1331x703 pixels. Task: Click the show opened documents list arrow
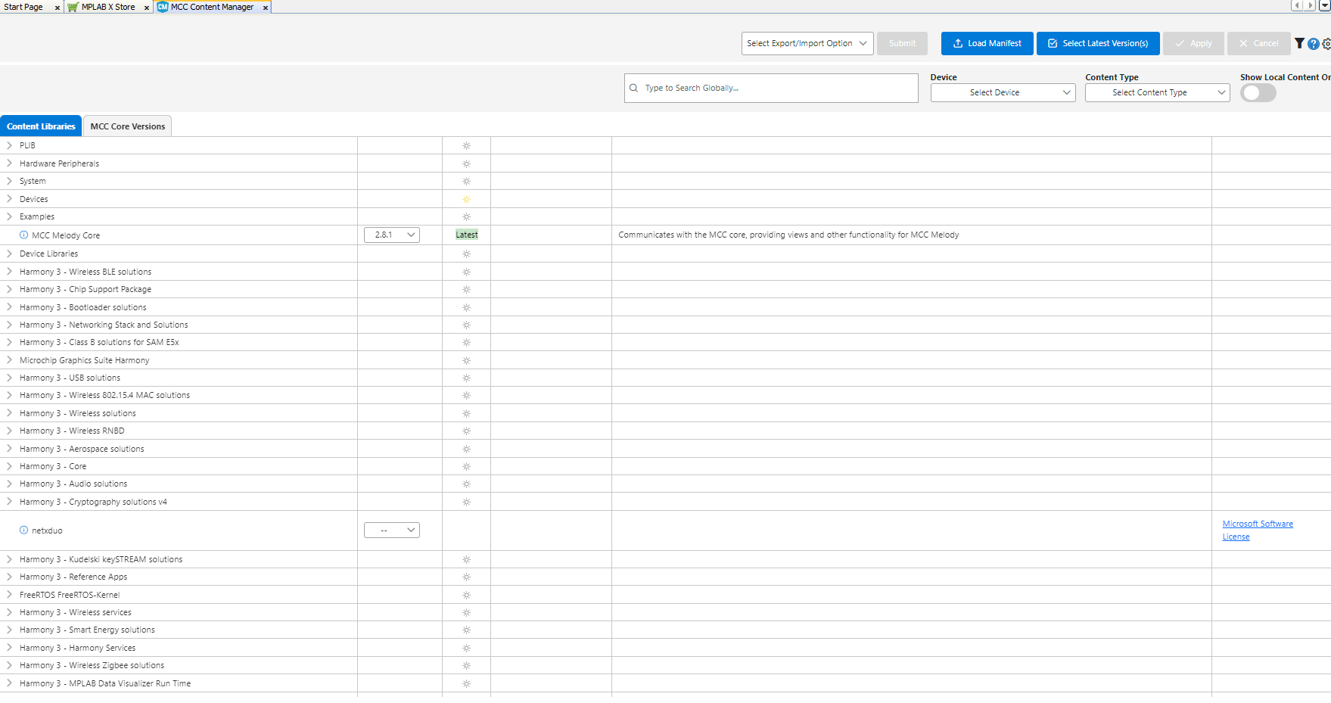coord(1325,5)
